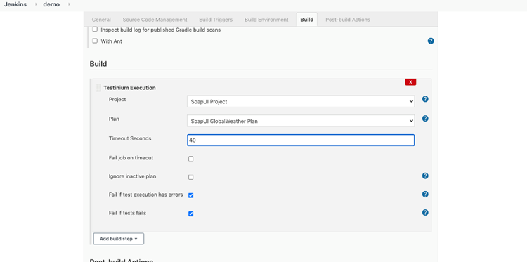Open help for With Ant option
This screenshot has width=527, height=262.
click(x=431, y=41)
